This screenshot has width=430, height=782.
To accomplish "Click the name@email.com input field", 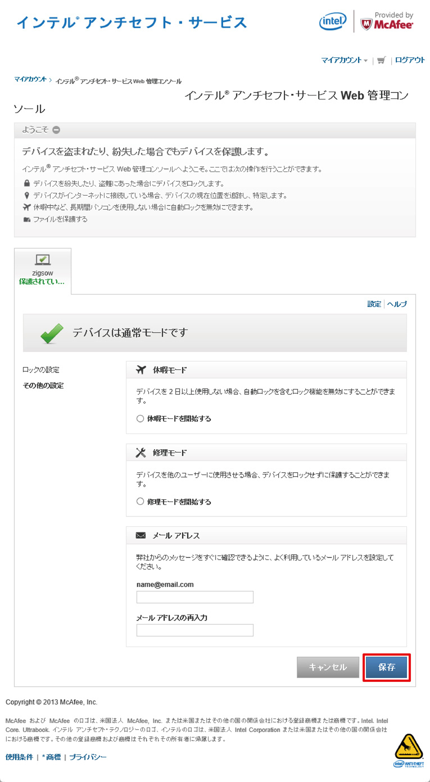I will [x=194, y=596].
